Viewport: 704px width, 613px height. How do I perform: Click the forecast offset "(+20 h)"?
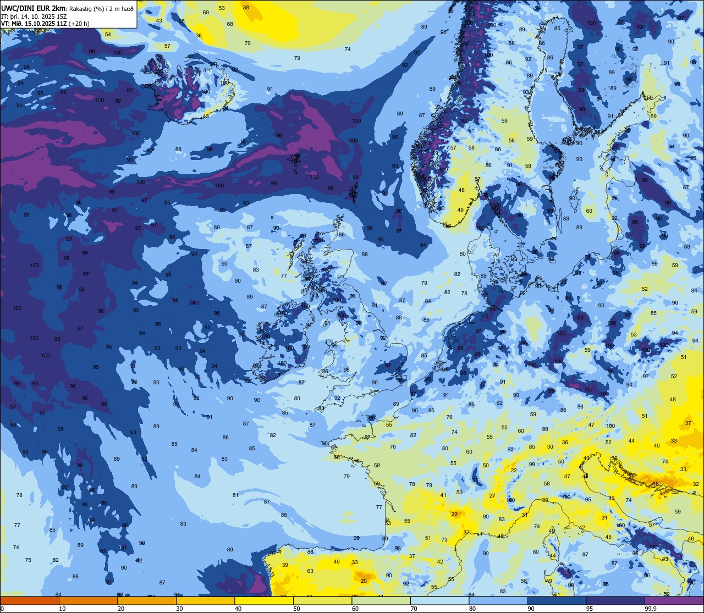click(79, 24)
